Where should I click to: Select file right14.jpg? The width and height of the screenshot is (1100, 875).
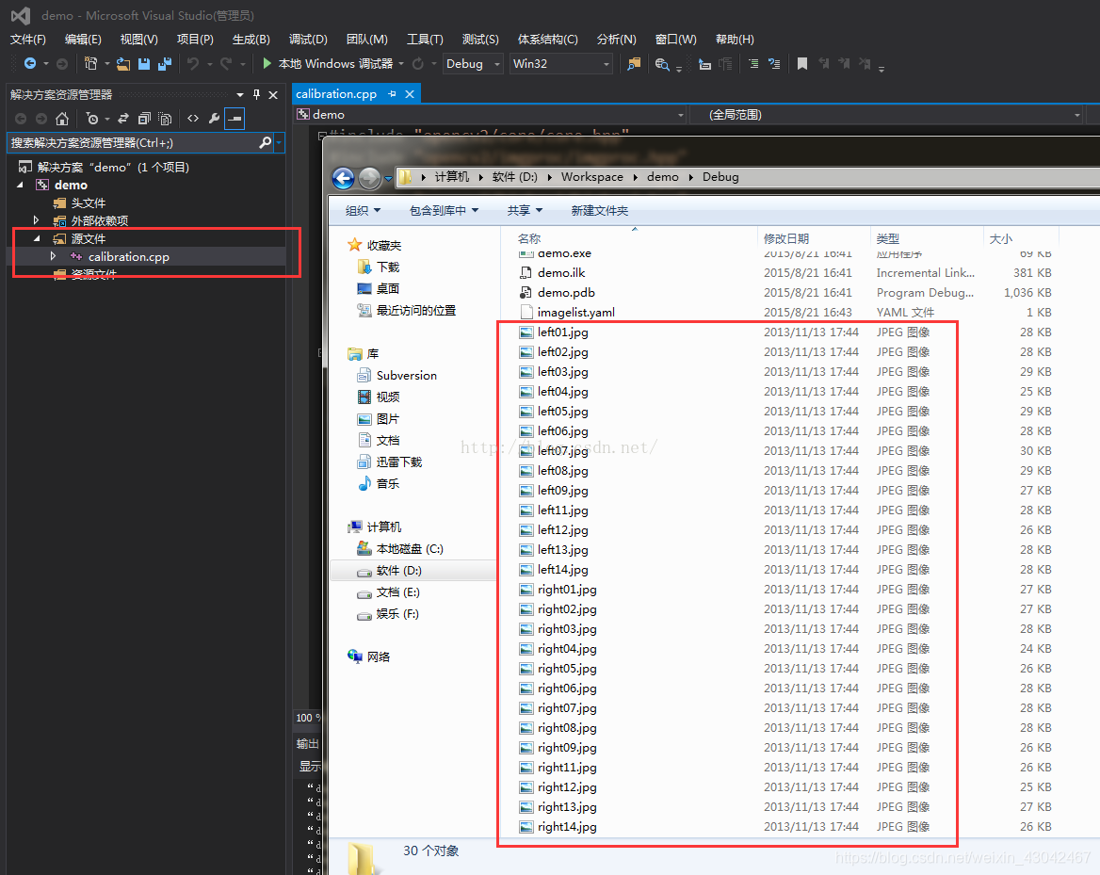558,827
